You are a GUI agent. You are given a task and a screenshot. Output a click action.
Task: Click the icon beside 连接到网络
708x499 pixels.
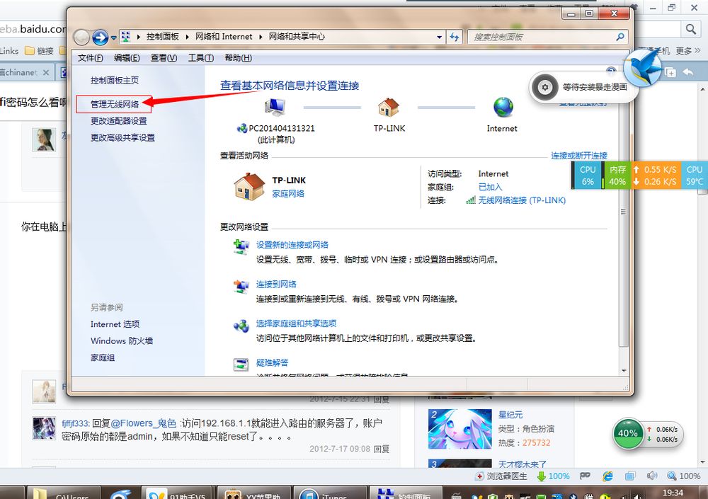[x=241, y=286]
